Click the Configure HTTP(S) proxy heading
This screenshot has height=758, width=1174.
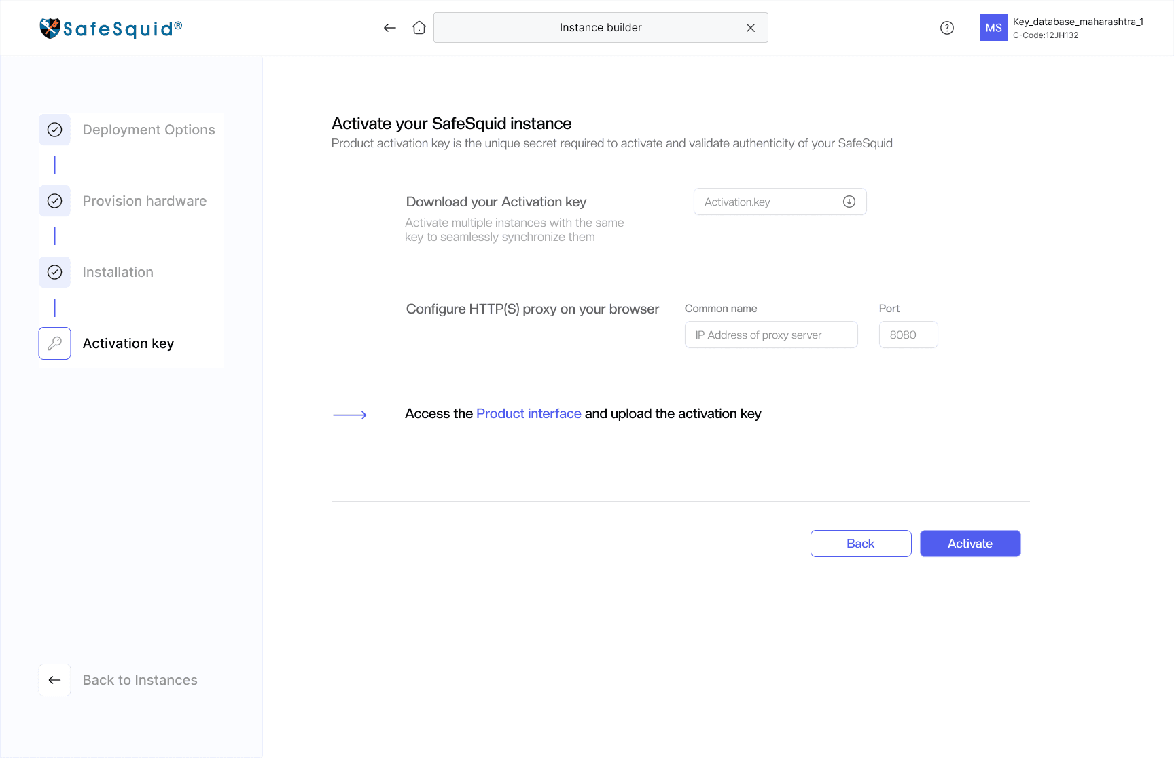click(x=533, y=309)
